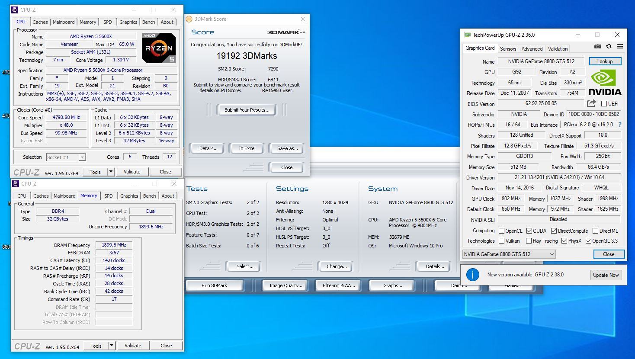The image size is (635, 359).
Task: Click Validate in CPU-Z memory window
Action: click(x=133, y=346)
